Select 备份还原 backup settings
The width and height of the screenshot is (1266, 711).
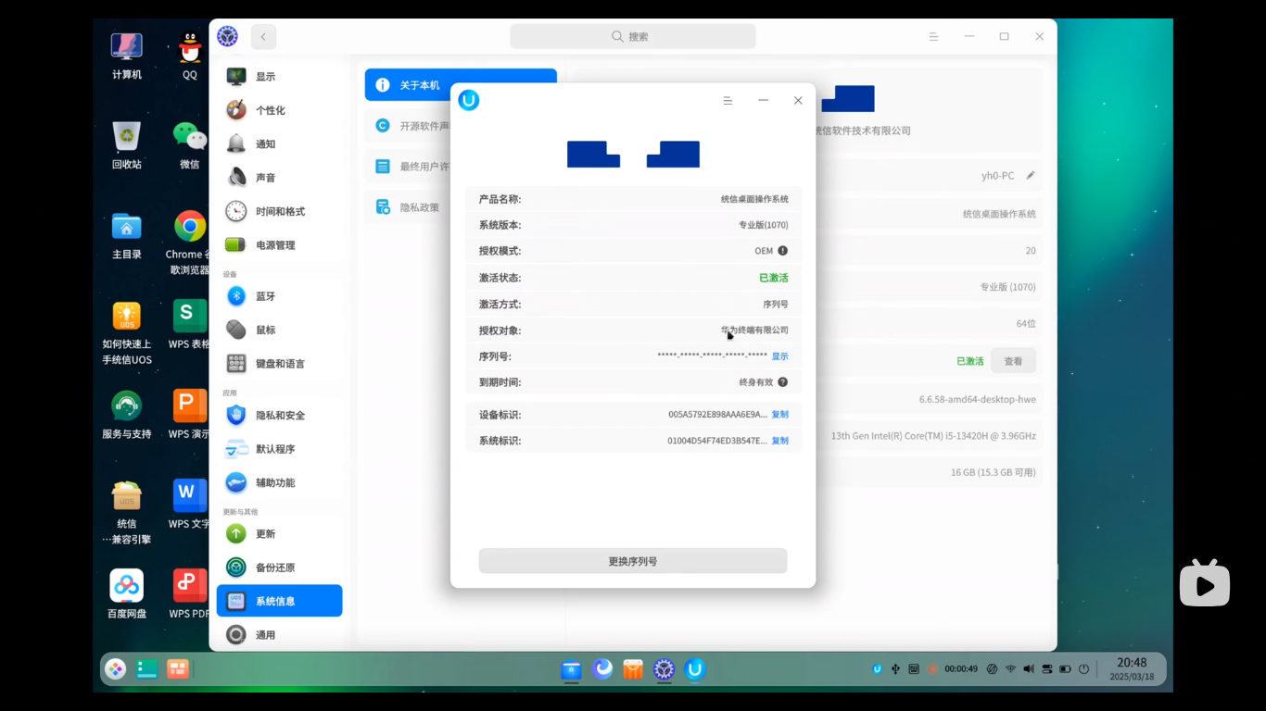point(279,568)
